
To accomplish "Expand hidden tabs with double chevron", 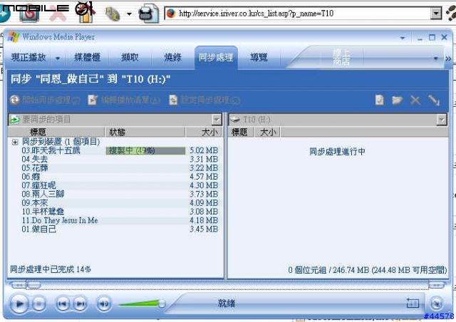I will (448, 58).
